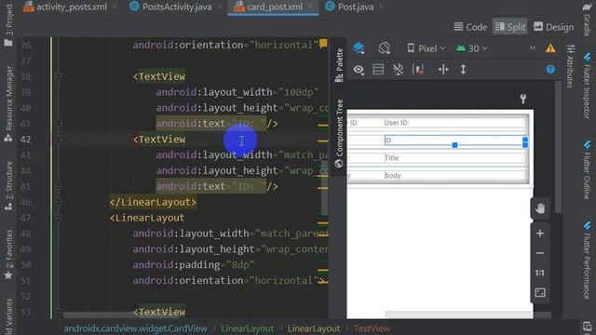Image resolution: width=596 pixels, height=335 pixels.
Task: Open the Favorites tool window
Action: coord(8,254)
